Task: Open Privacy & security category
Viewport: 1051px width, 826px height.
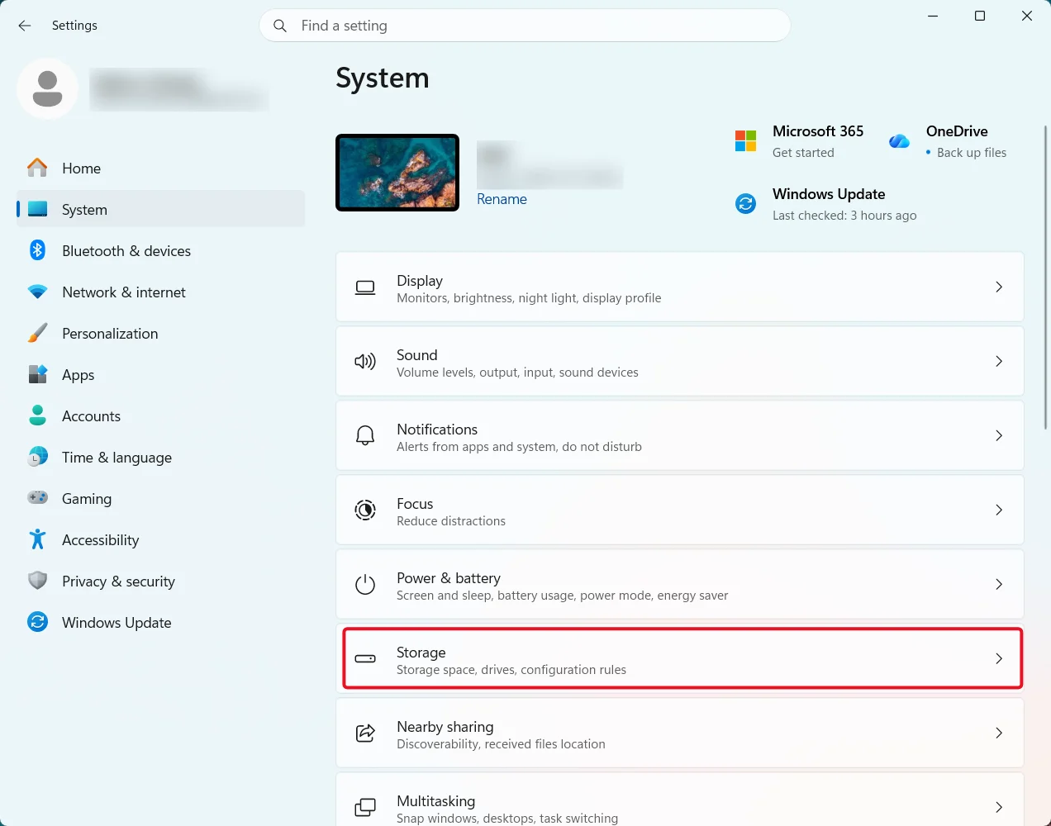Action: point(160,581)
